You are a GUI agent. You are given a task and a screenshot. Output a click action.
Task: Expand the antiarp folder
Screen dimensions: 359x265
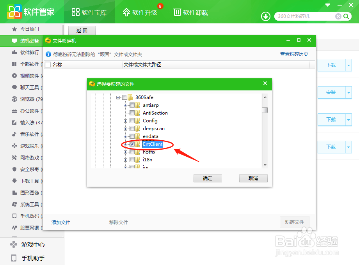click(x=125, y=105)
